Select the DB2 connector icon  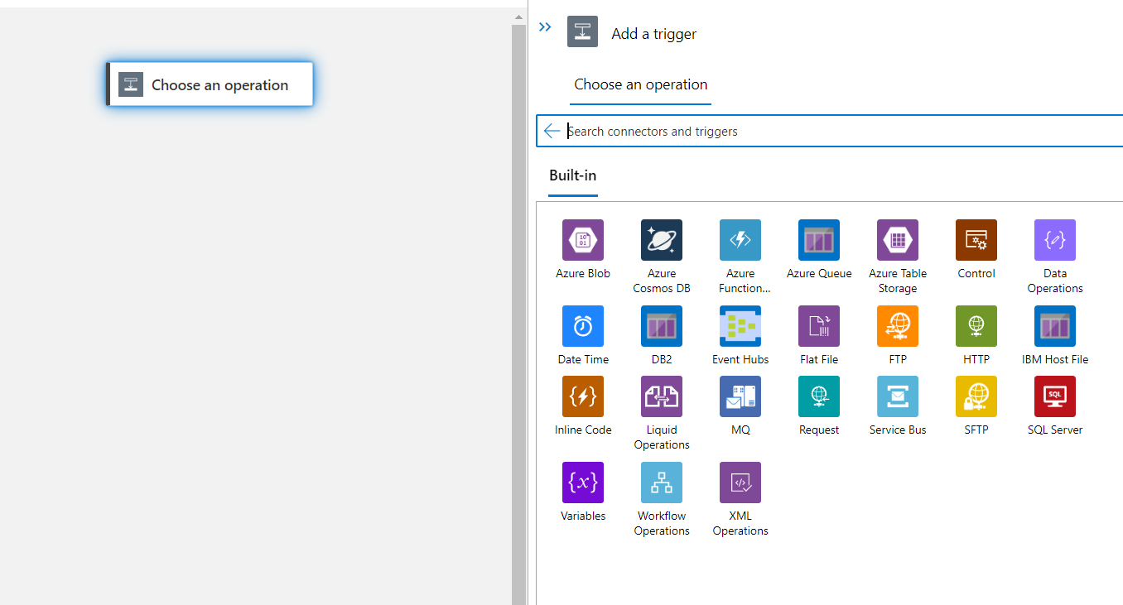click(x=662, y=326)
